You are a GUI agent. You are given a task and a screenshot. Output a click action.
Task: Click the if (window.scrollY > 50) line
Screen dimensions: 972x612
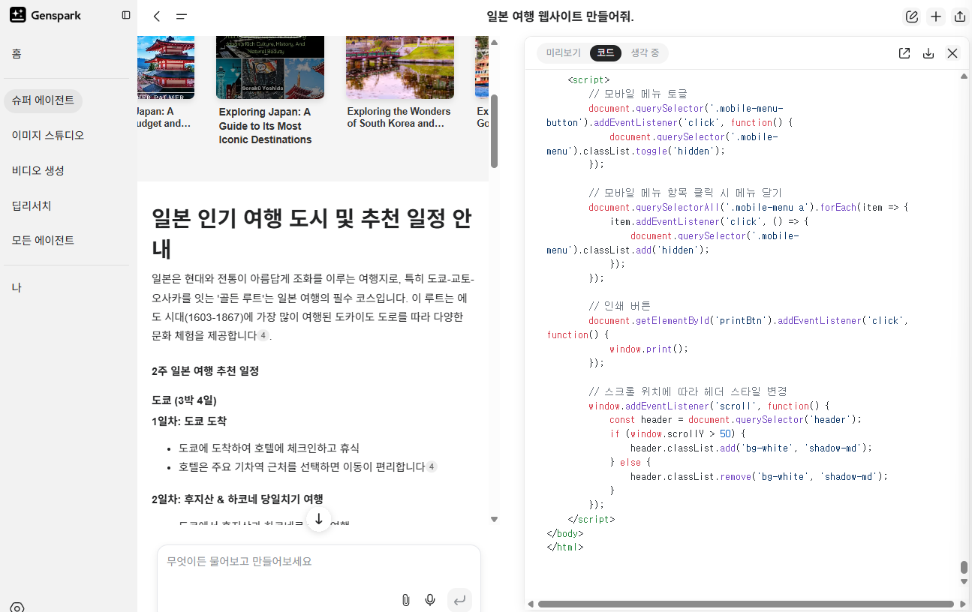click(x=677, y=433)
